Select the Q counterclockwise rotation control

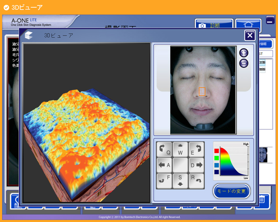[164, 149]
